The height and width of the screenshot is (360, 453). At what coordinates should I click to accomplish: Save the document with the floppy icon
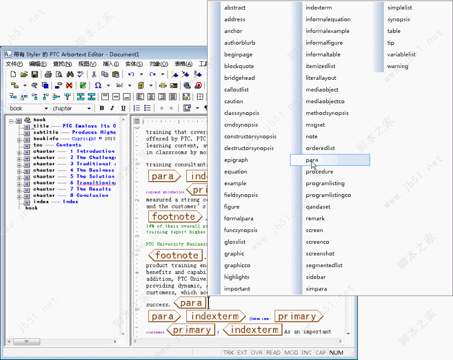(x=35, y=75)
